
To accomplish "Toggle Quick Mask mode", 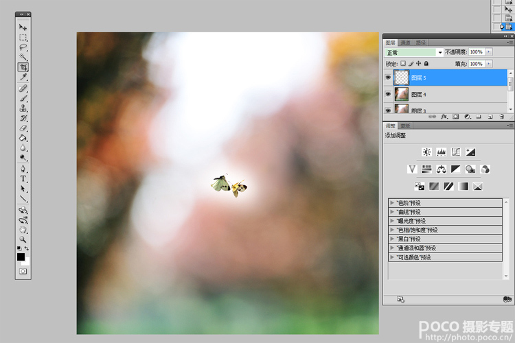I will [23, 271].
